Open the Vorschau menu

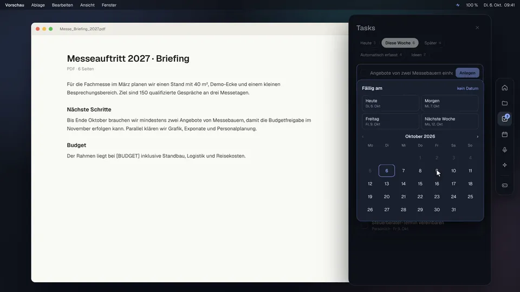[15, 5]
